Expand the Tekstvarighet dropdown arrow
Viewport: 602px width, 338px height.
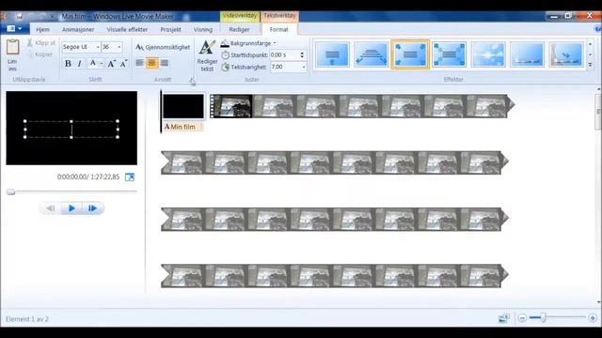coord(303,67)
